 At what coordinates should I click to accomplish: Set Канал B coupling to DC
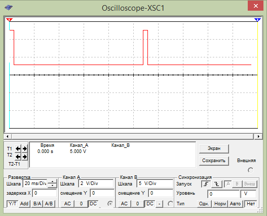150,204
